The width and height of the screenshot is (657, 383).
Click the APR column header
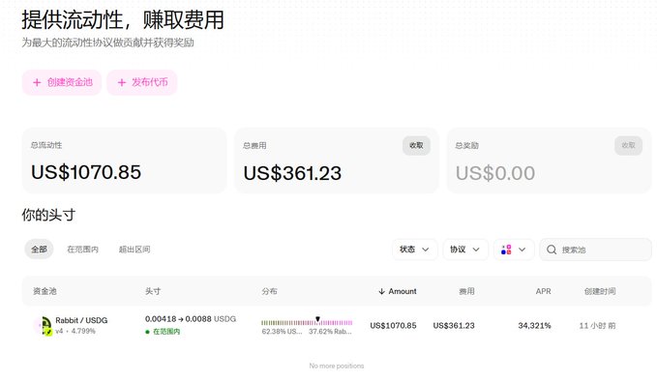pyautogui.click(x=543, y=291)
